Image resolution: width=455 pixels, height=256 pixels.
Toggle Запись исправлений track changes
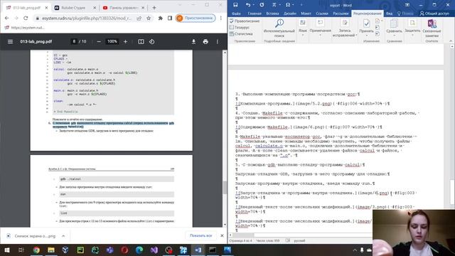pyautogui.click(x=344, y=28)
